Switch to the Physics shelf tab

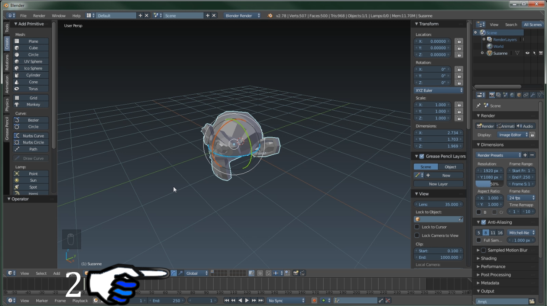click(x=7, y=105)
